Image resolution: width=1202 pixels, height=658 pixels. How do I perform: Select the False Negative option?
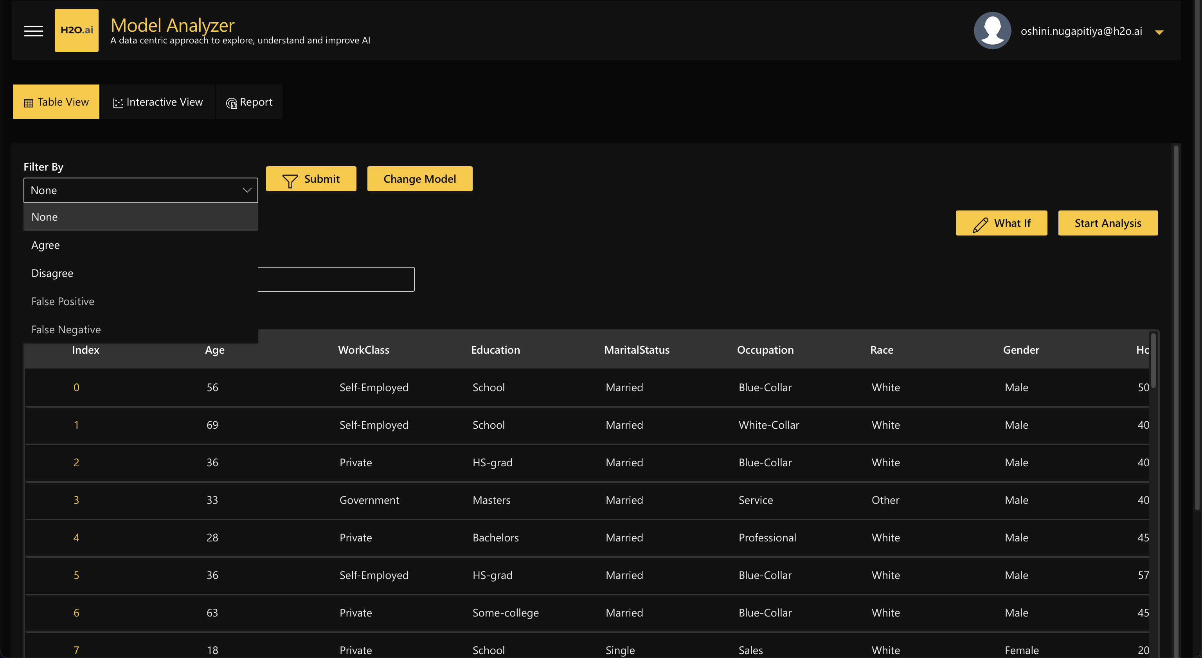pos(66,329)
